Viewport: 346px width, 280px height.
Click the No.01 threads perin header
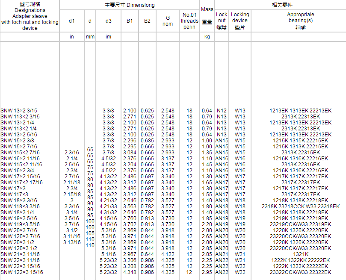pyautogui.click(x=189, y=21)
